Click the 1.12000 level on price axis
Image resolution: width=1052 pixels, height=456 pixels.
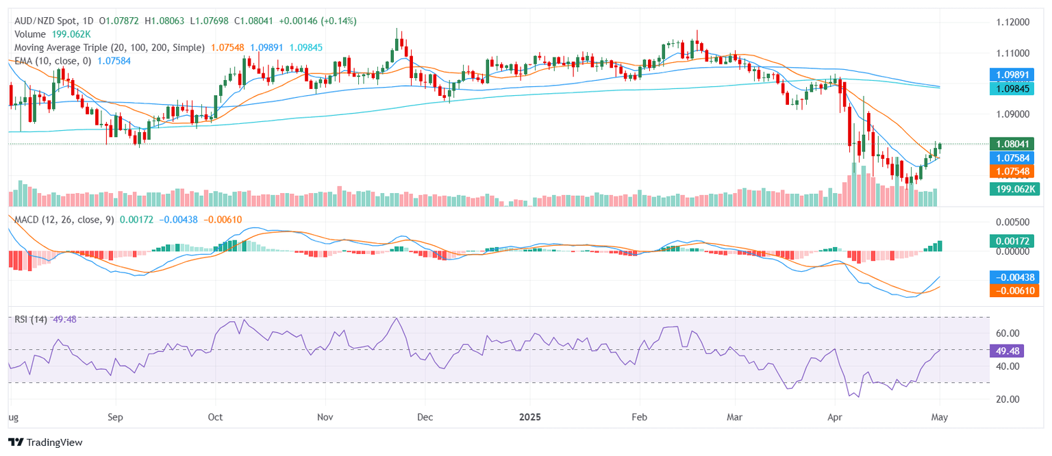pyautogui.click(x=1012, y=23)
